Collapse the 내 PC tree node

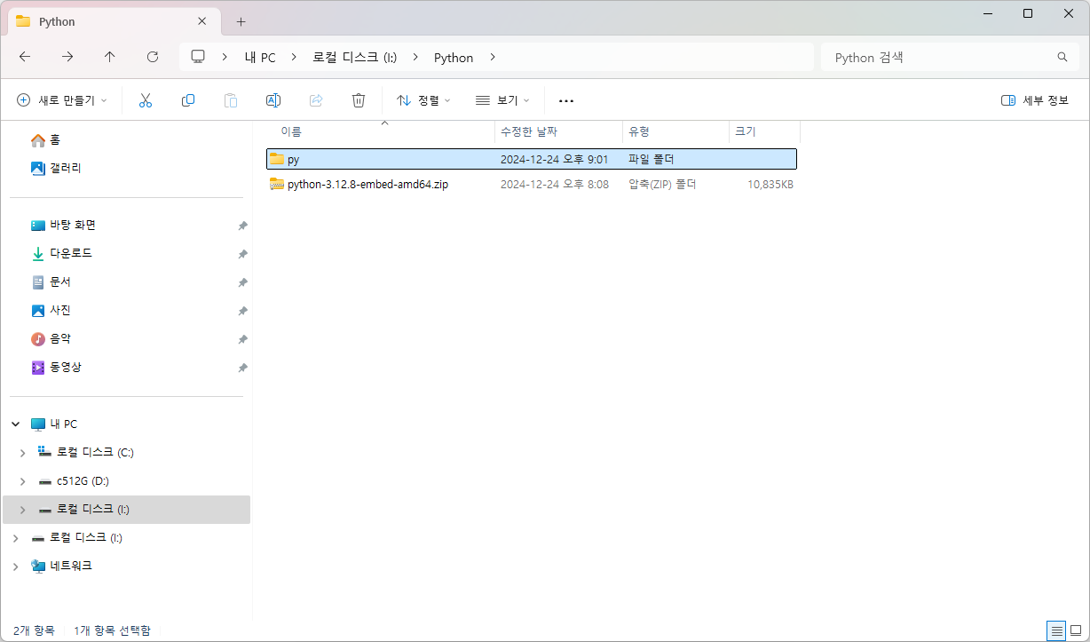coord(15,424)
